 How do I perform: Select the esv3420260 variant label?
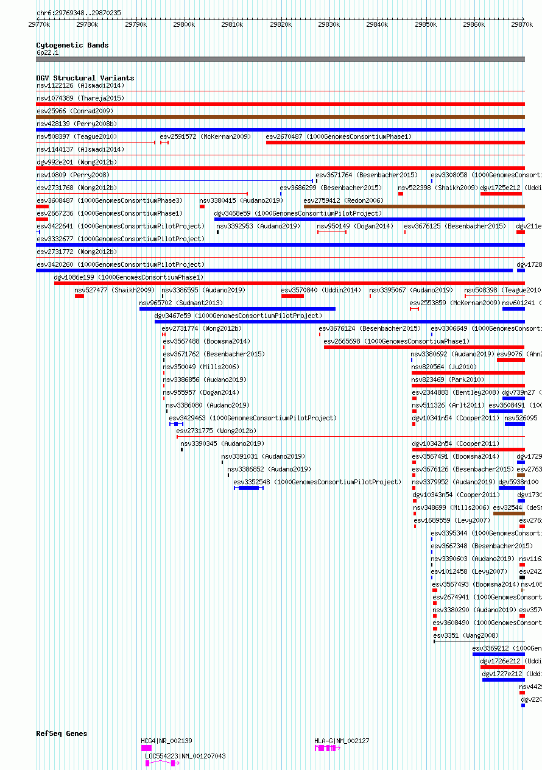click(x=121, y=264)
